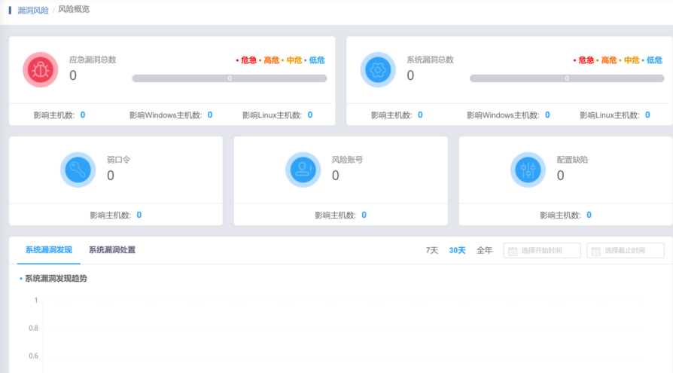Open the 系统漏洞处置 tab
Viewport: 673px width, 373px height.
[x=112, y=250]
